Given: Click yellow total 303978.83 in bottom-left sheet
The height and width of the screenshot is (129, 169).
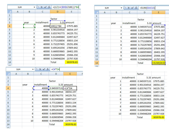Looking at the screenshot, I should (70, 124).
